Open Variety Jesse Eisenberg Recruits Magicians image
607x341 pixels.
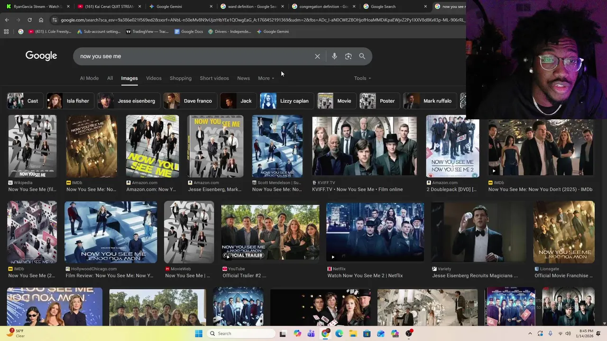[x=478, y=232]
